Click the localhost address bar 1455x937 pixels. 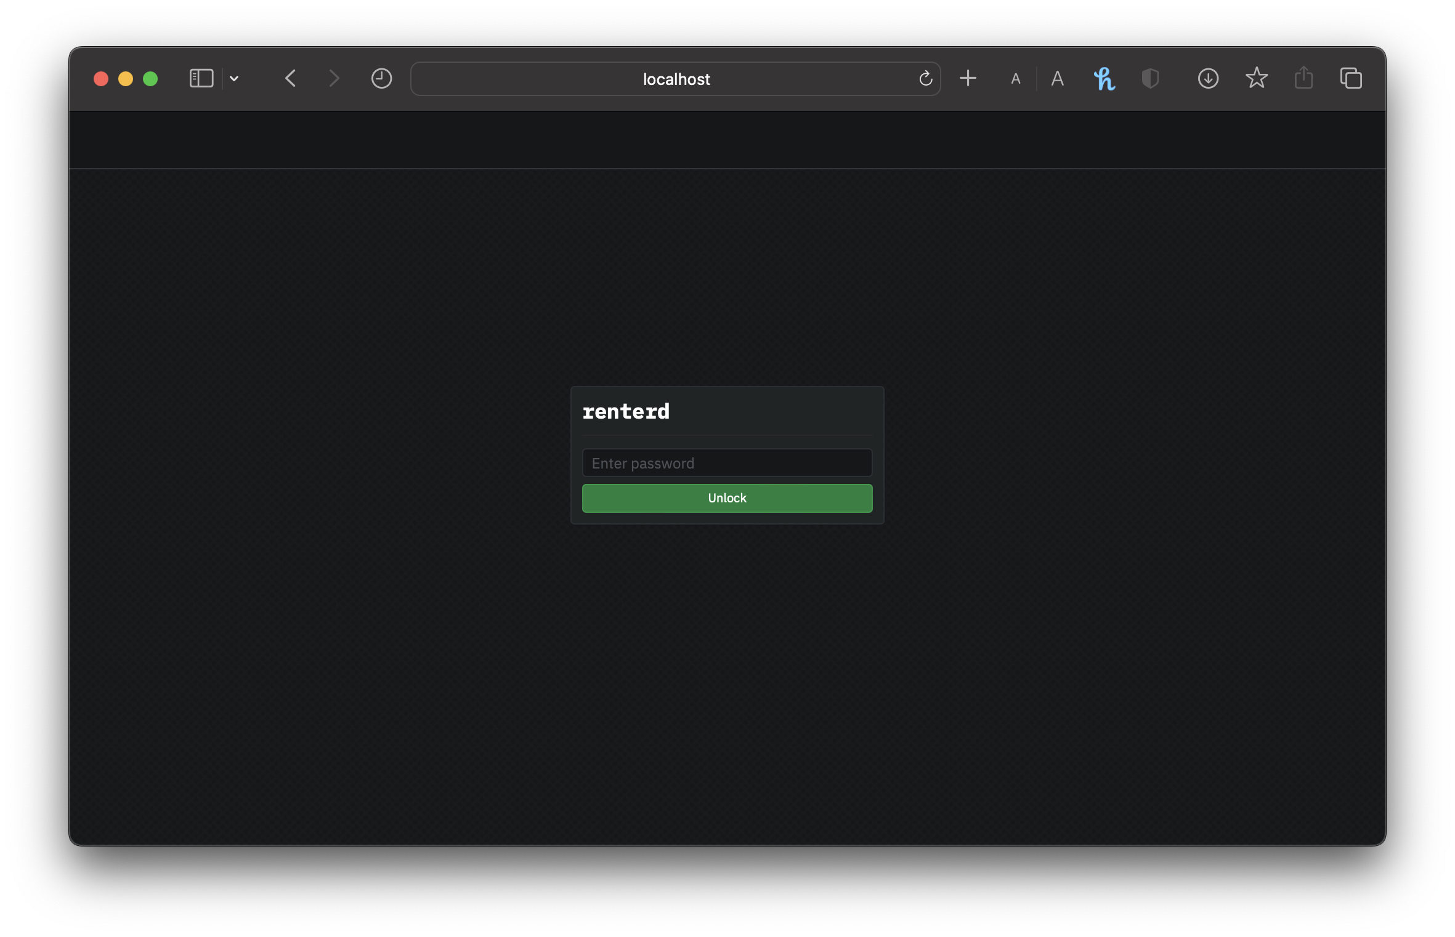pos(675,79)
